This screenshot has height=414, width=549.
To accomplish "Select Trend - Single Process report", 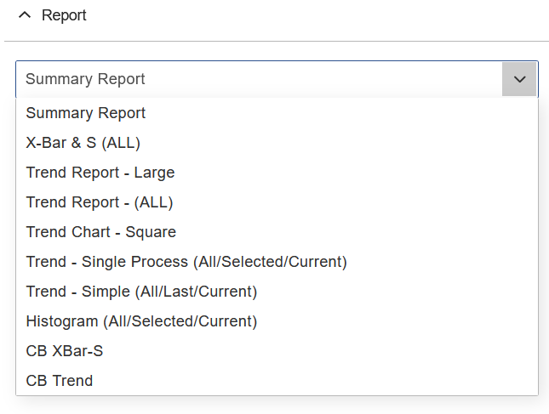I will tap(186, 262).
